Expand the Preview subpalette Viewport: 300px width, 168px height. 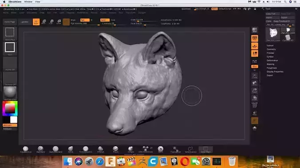click(x=270, y=53)
